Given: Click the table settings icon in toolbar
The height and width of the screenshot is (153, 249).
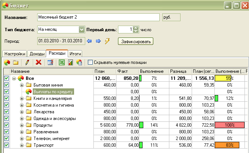Looking at the screenshot, I should pyautogui.click(x=50, y=62).
